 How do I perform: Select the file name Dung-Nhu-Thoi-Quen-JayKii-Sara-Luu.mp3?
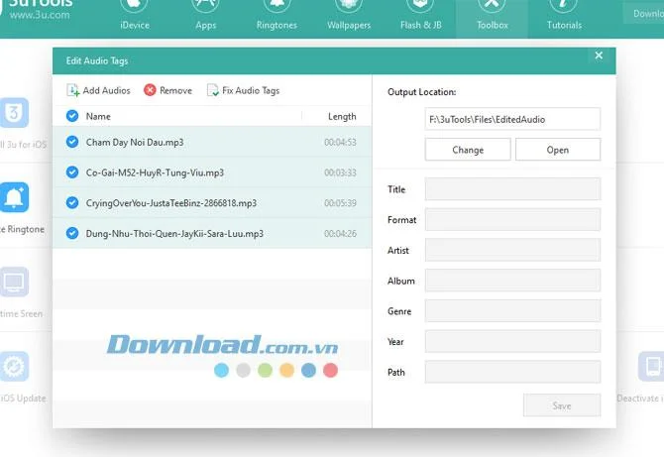(174, 234)
